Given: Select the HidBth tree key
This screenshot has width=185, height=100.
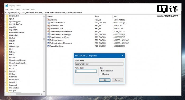Looking at the screenshot, I should 12,41.
